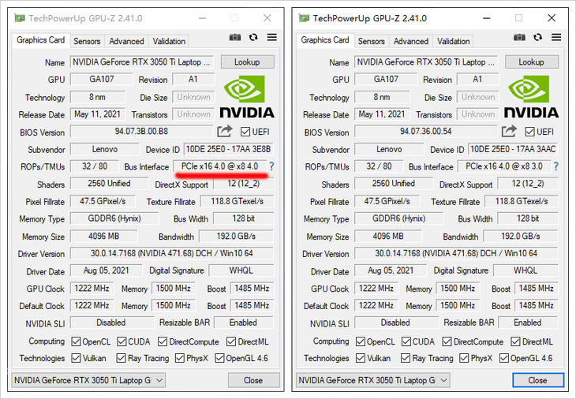This screenshot has width=576, height=399.
Task: Click the PCIe x16 4.0 @ x8 3.0 field
Action: pyautogui.click(x=504, y=166)
